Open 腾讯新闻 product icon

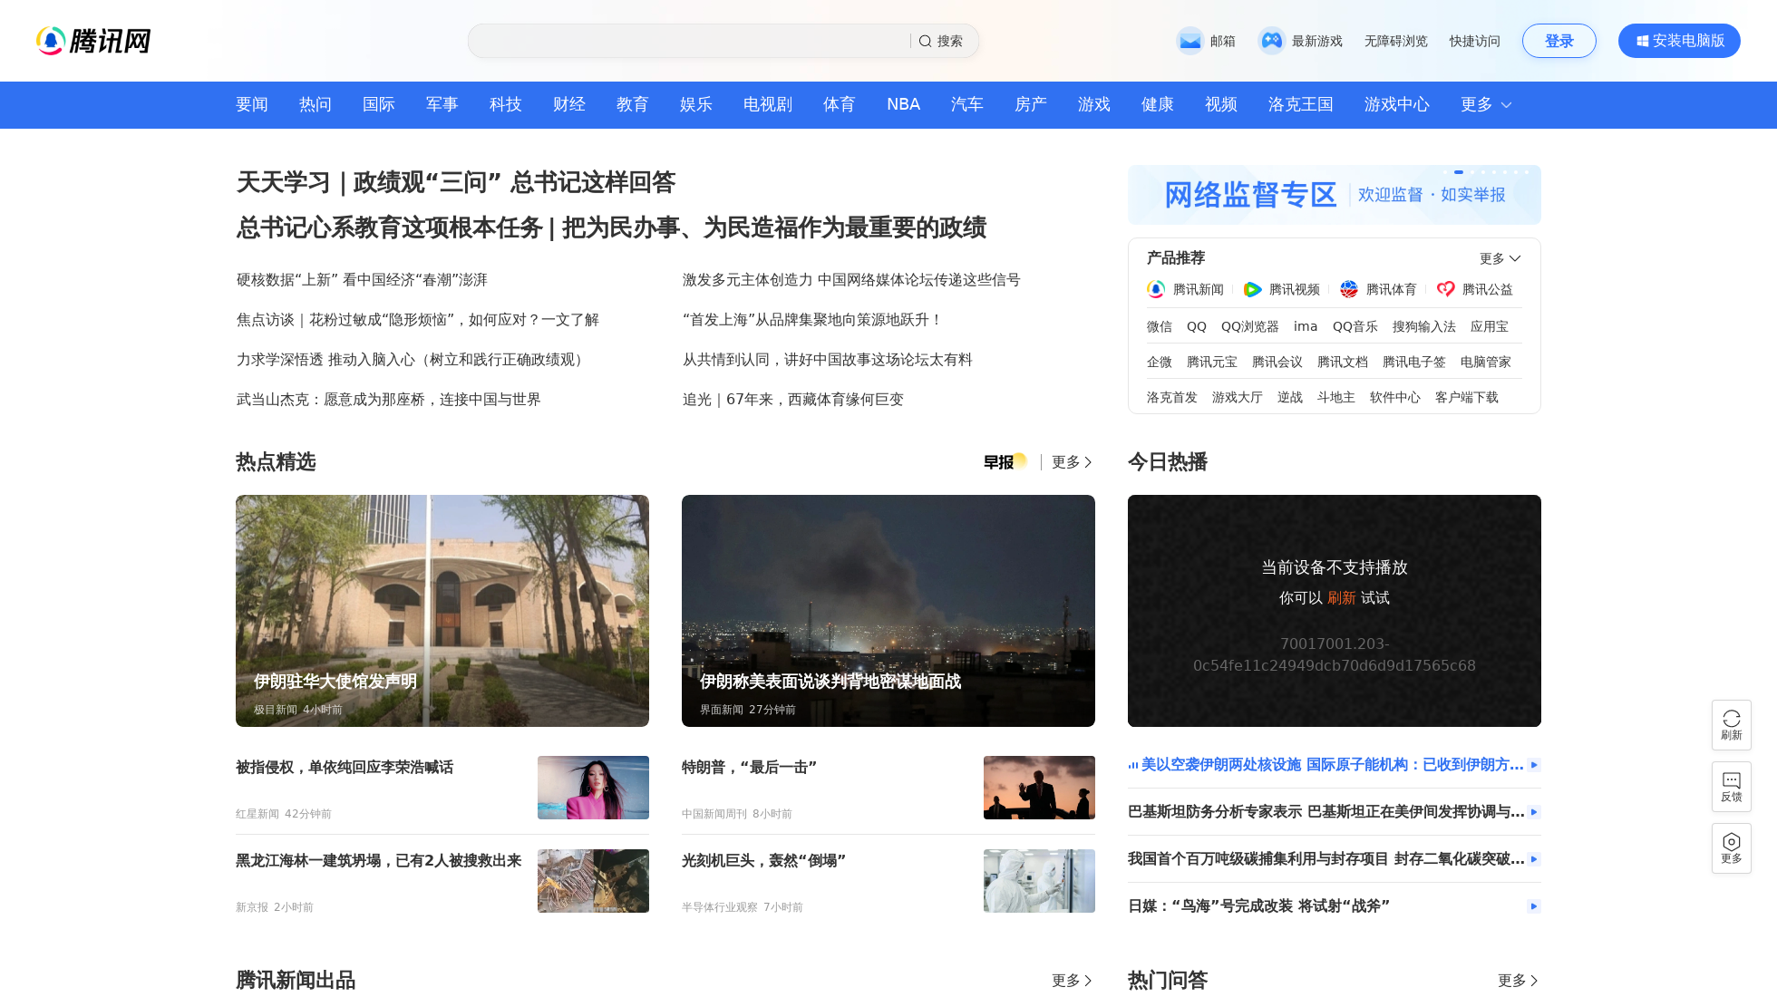[x=1155, y=289]
